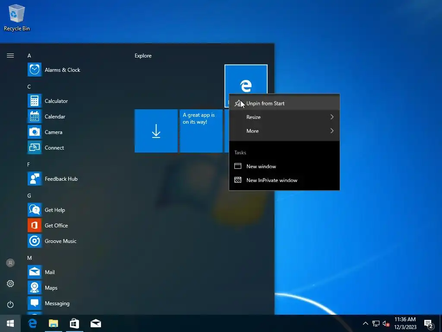Open the Action Center notifications icon
The image size is (442, 332).
tap(429, 324)
